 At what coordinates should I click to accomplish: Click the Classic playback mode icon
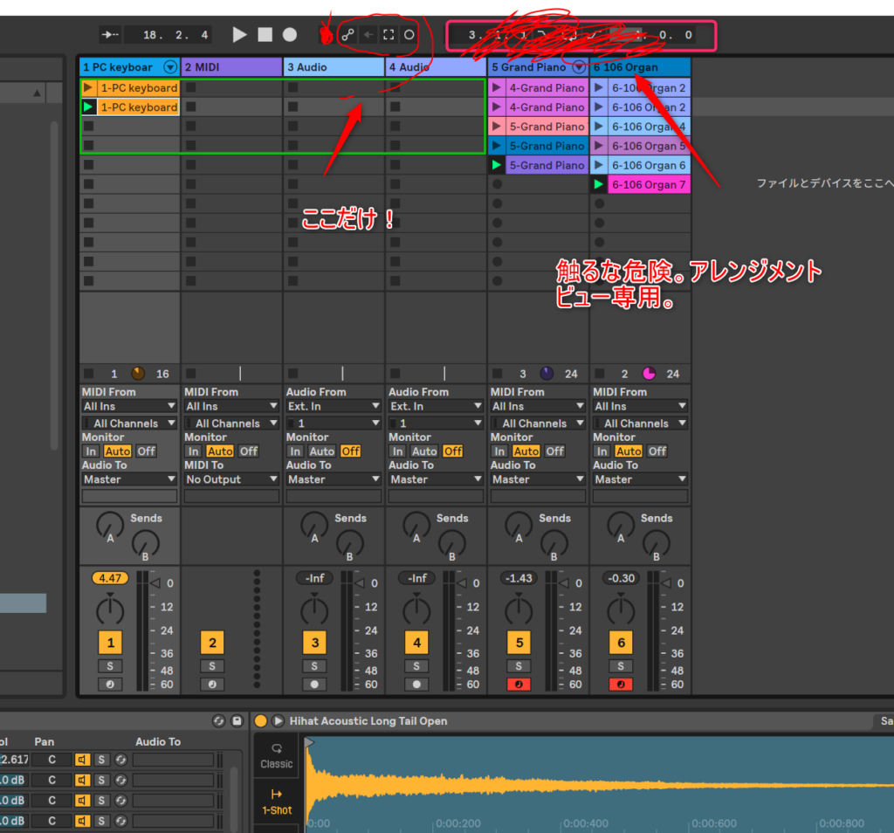coord(277,755)
